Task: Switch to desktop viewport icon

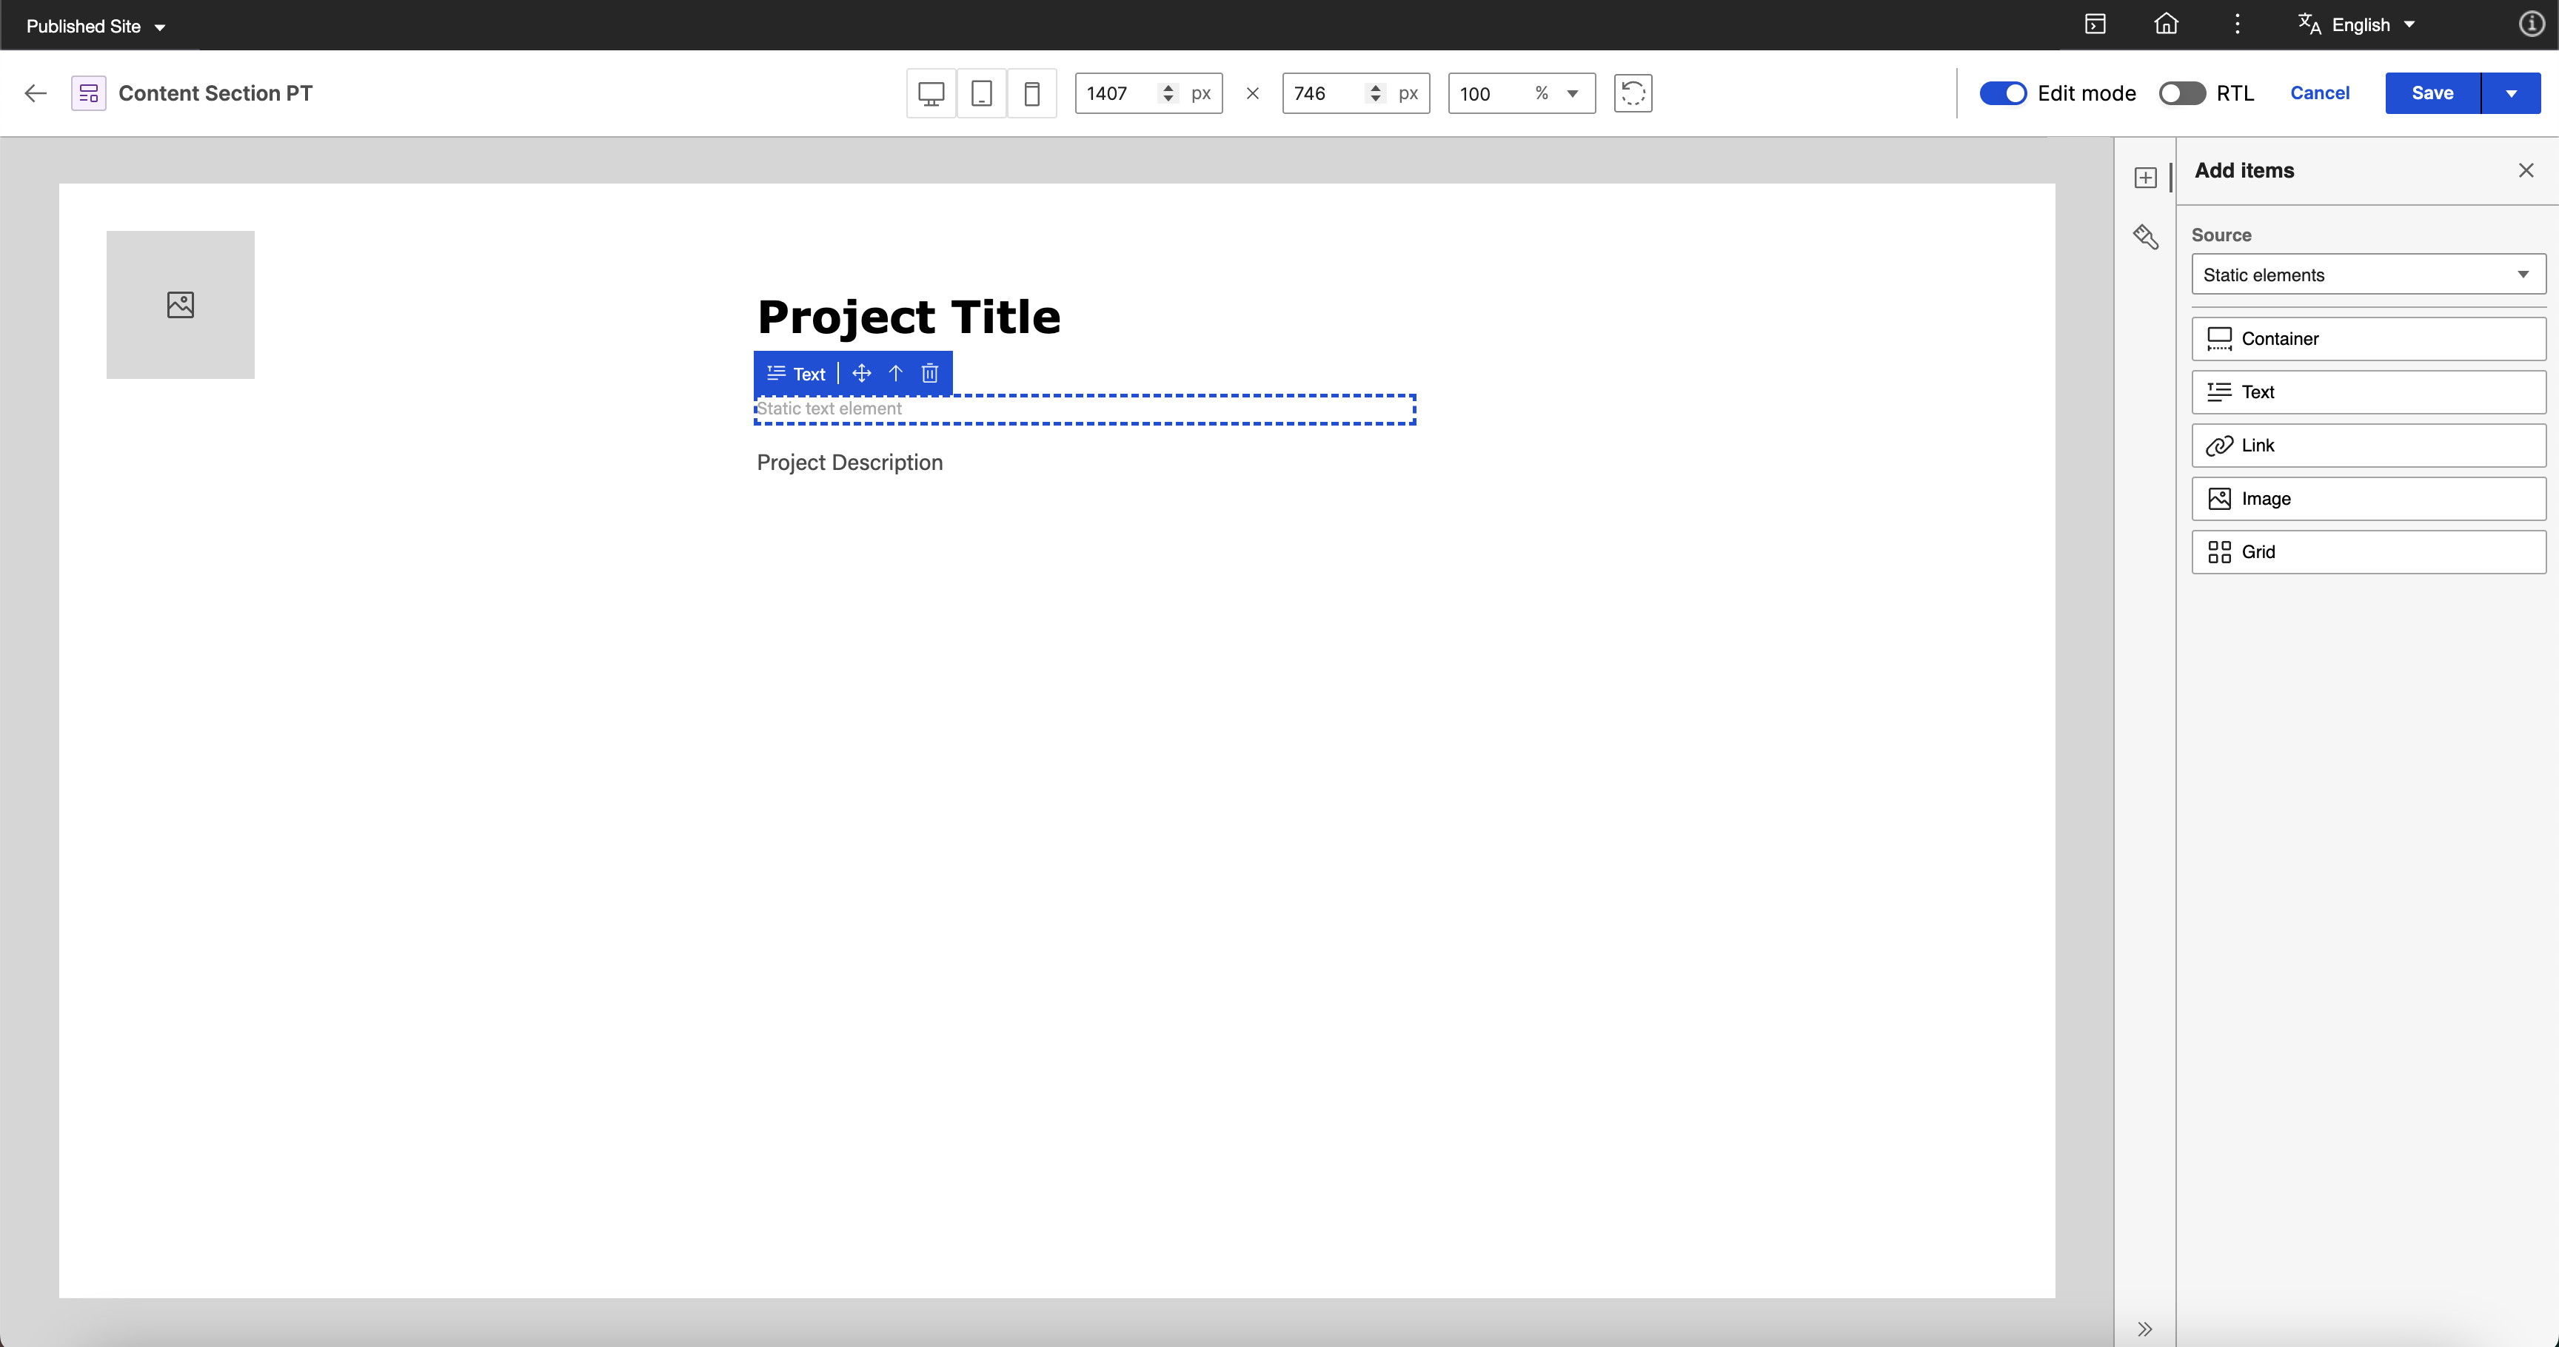Action: coord(931,93)
